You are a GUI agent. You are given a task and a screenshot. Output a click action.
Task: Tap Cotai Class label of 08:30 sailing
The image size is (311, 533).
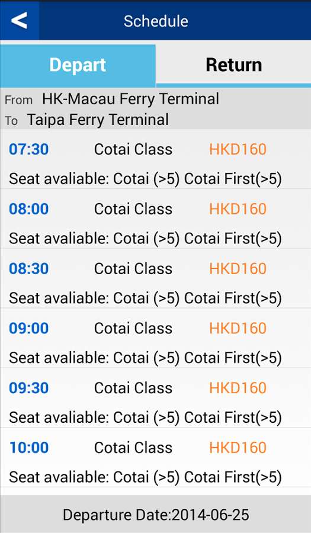point(133,268)
